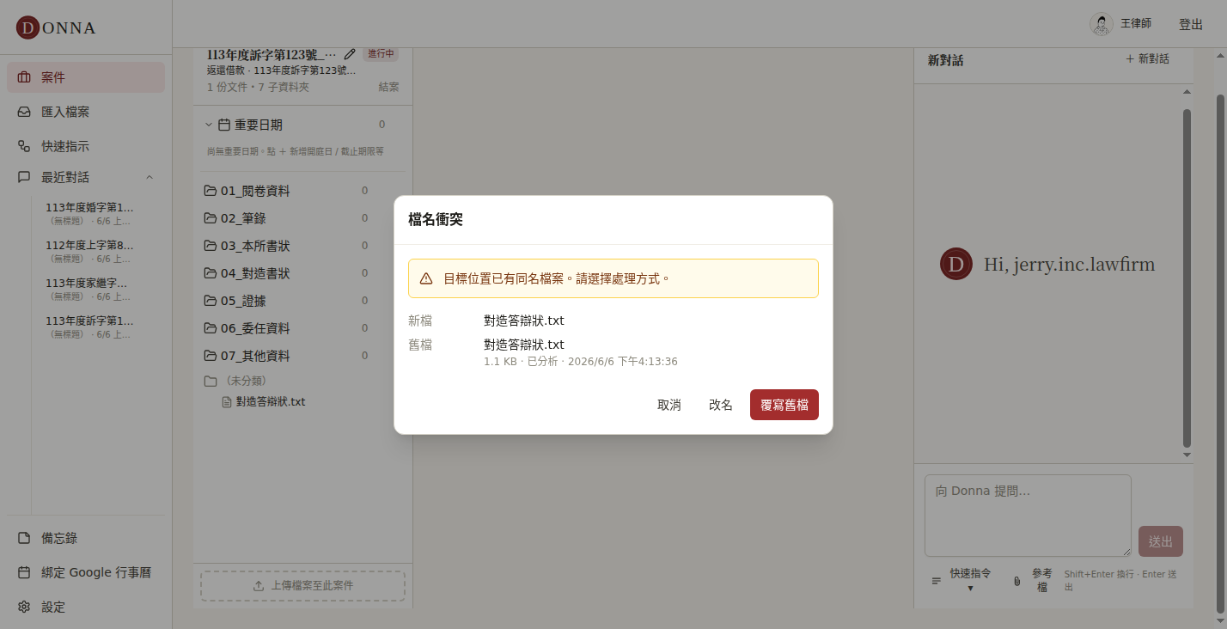Click the pencil edit icon beside case title
The height and width of the screenshot is (629, 1227).
click(x=350, y=54)
